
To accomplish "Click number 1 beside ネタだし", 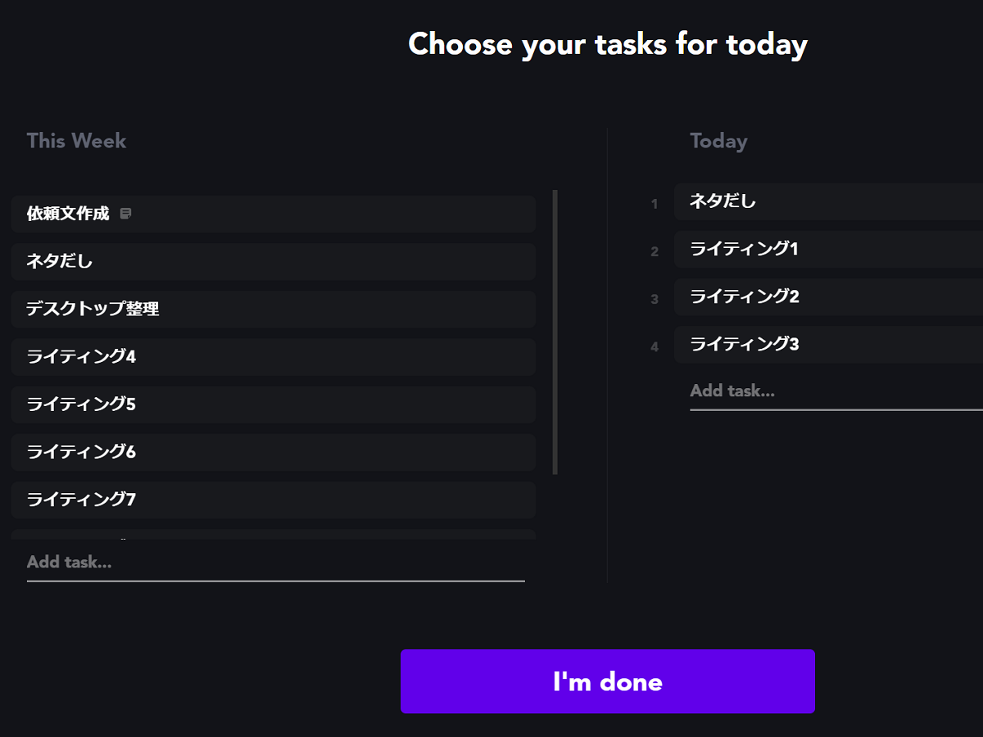I will [x=655, y=204].
